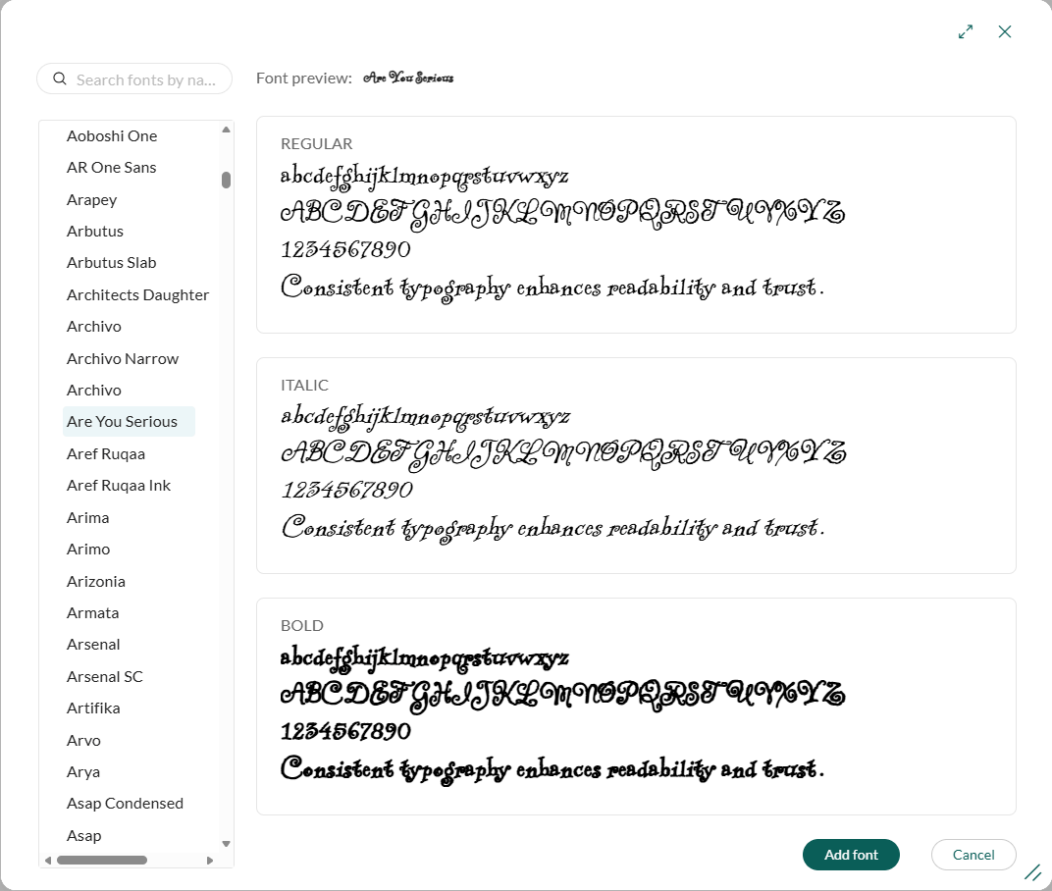The image size is (1052, 891).
Task: Close the font selection dialog
Action: 1005,31
